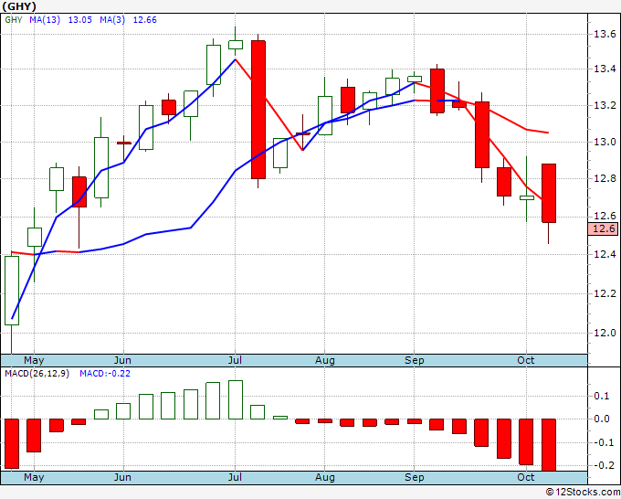This screenshot has width=621, height=499.
Task: Click the (GHY) chart title
Action: tap(18, 6)
